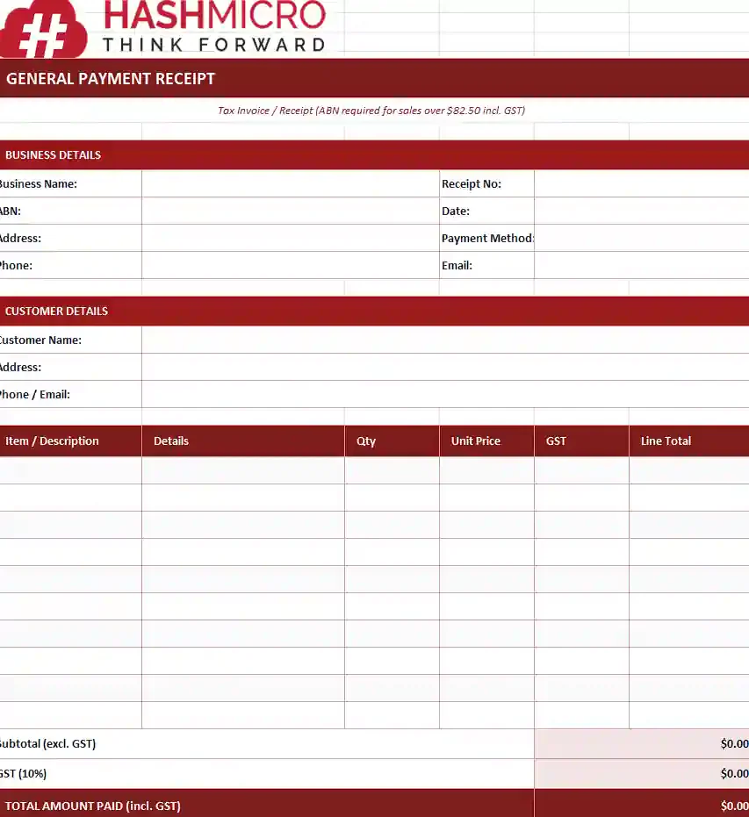Click the Date label
The width and height of the screenshot is (749, 817).
click(x=456, y=211)
